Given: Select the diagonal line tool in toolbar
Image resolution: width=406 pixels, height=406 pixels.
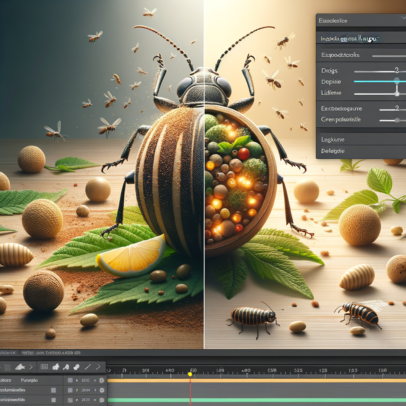Looking at the screenshot, I should (x=88, y=367).
